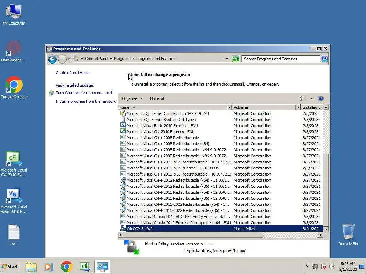This screenshot has width=366, height=274.
Task: Click the WinSCP 5.19.2 row icon
Action: pyautogui.click(x=123, y=229)
